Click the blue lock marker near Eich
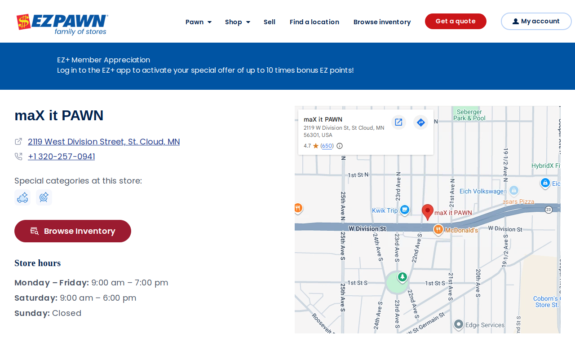Screen dimensions: 575x359 pyautogui.click(x=545, y=183)
